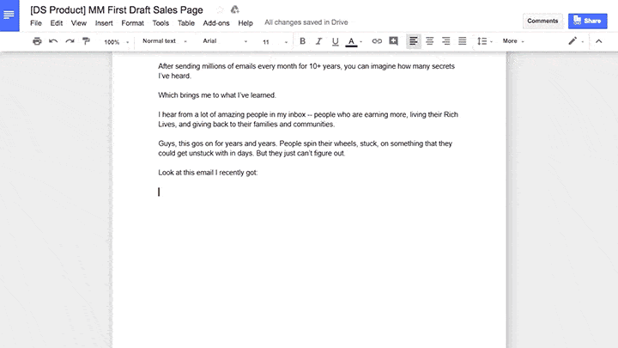Activate the Paint format tool
This screenshot has width=618, height=348.
coord(86,41)
